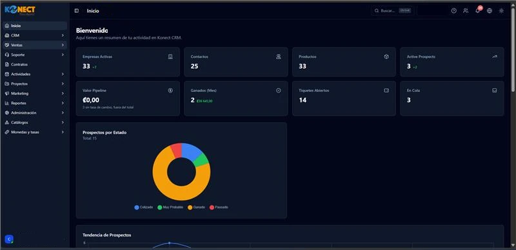Open the CRM sidebar menu
Screen dimensions: 516x250
35,35
